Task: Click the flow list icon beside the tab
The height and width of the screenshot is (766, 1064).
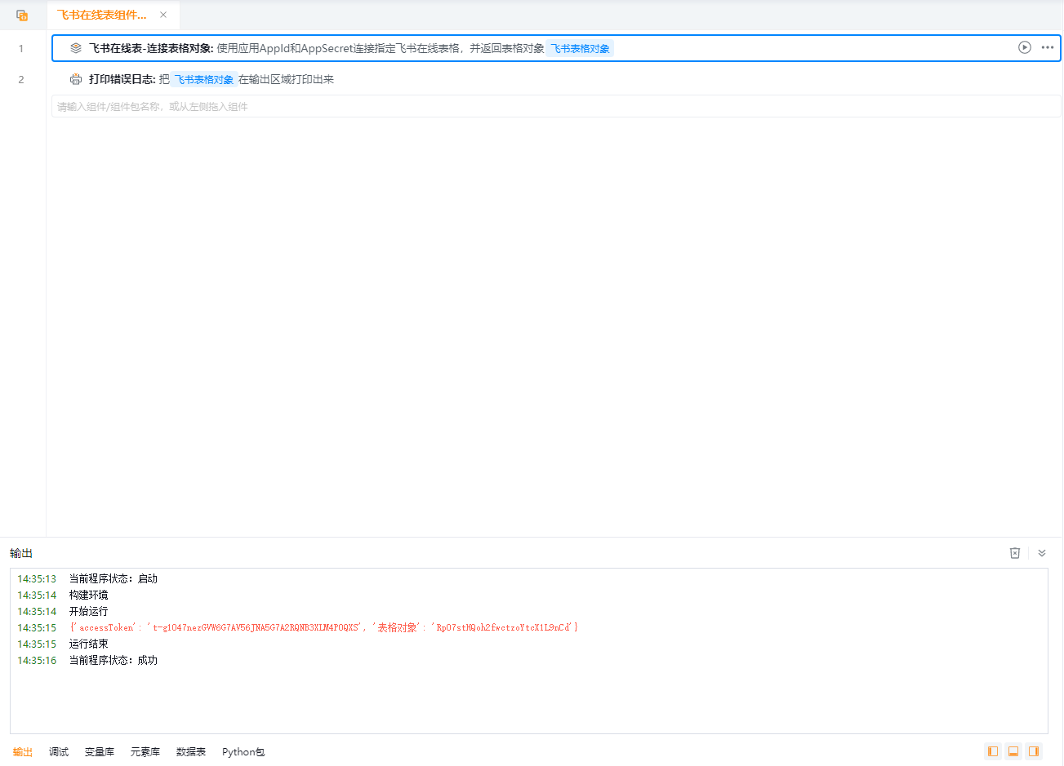Action: pos(22,15)
